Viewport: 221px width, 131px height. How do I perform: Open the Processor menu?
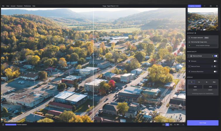[x=20, y=6]
